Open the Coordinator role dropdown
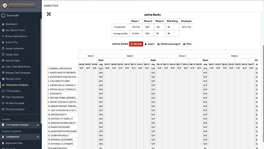This screenshot has width=264, height=149. [x=38, y=137]
